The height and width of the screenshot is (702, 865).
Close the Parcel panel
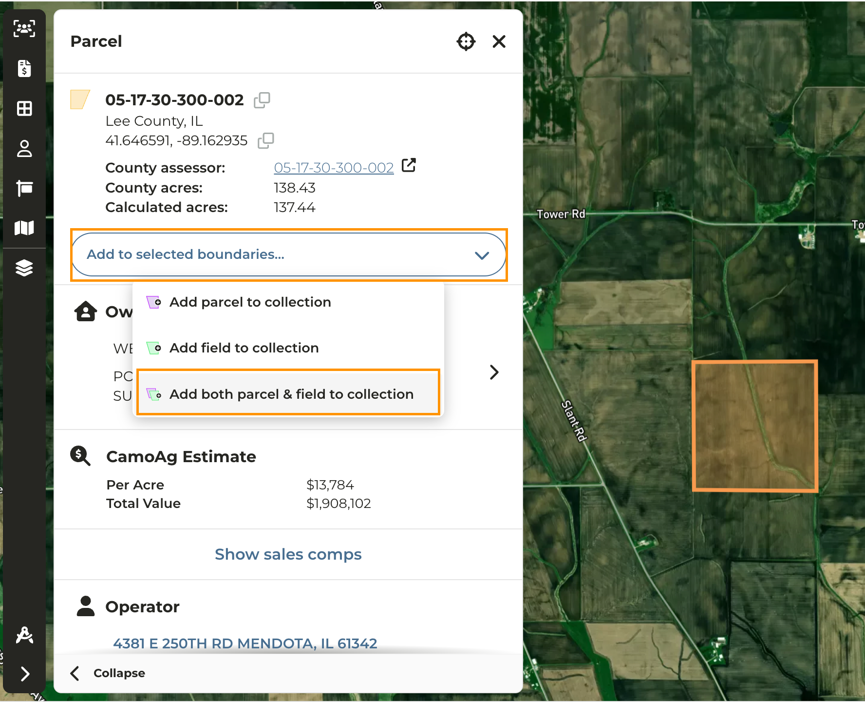click(x=499, y=41)
